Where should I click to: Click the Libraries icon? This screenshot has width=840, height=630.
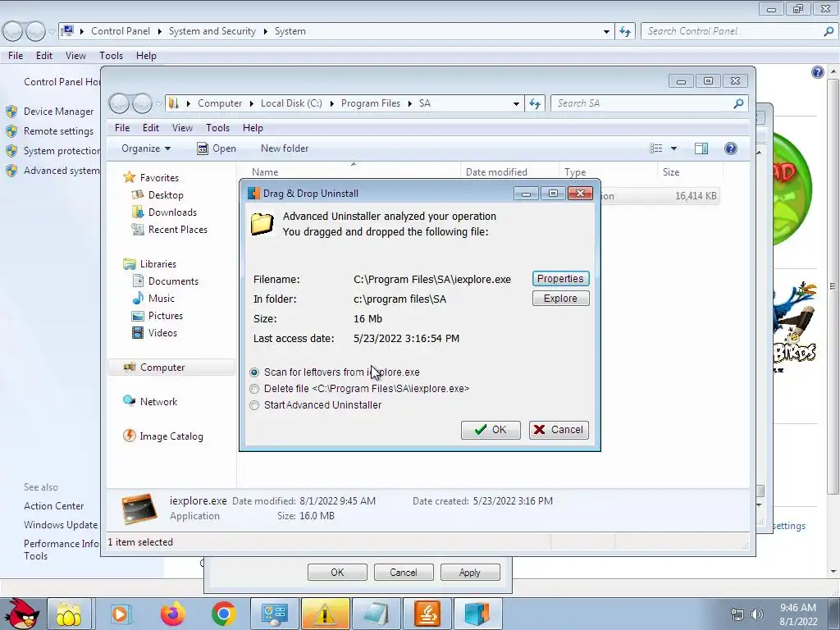tap(129, 263)
